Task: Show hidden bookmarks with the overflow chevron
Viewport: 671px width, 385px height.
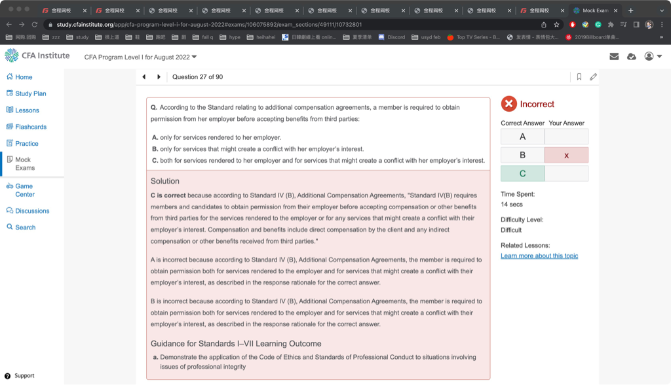Action: click(x=661, y=37)
